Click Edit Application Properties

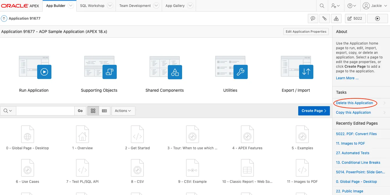point(306,32)
